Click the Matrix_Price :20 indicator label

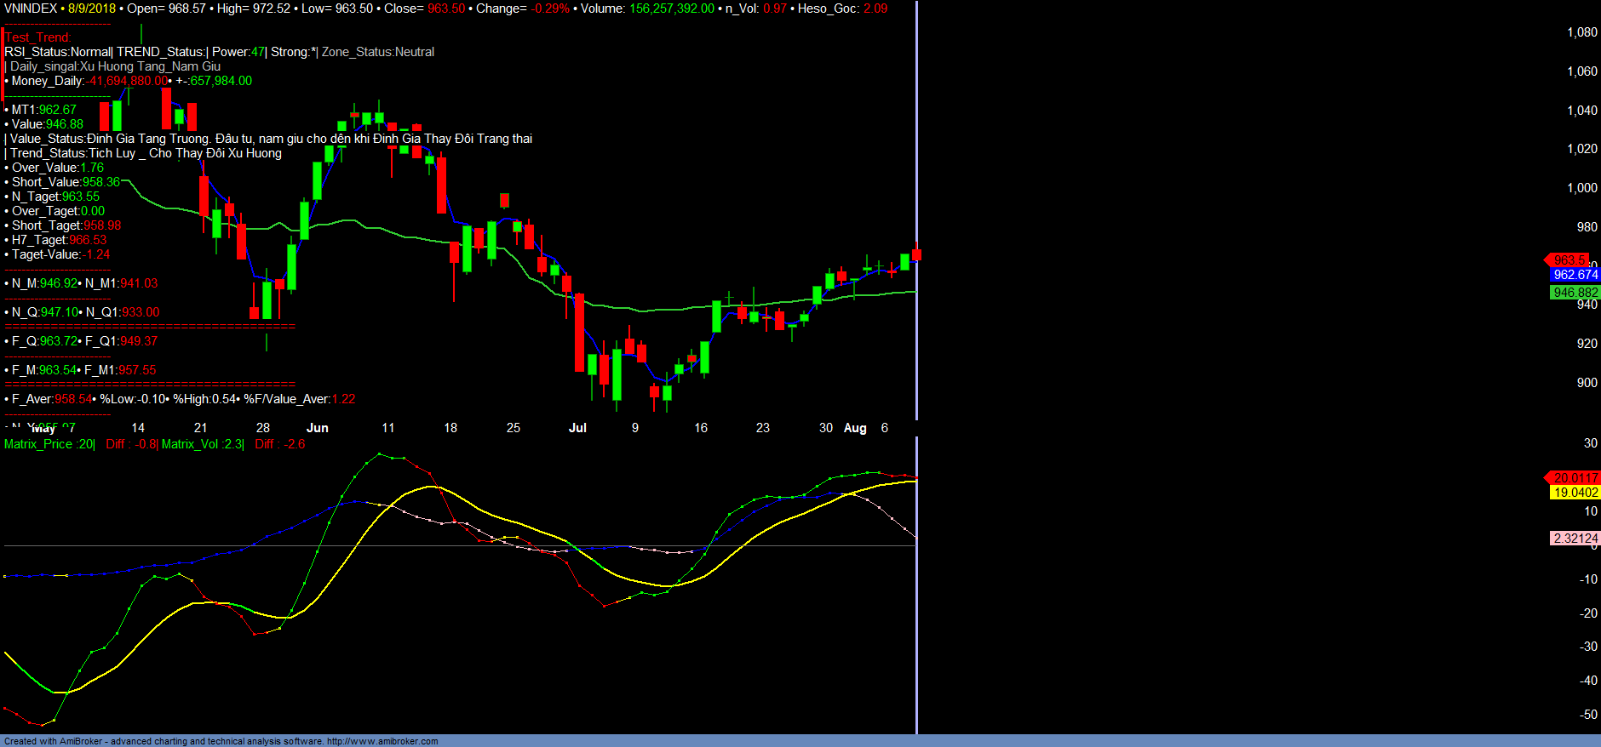click(x=49, y=444)
